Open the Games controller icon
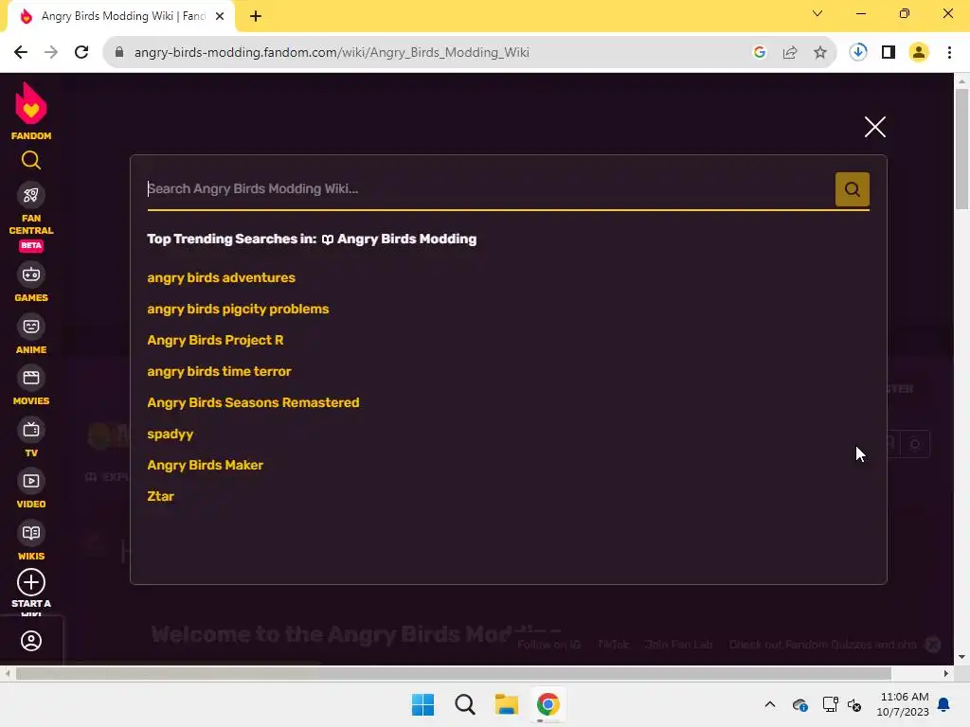970x727 pixels. 31,275
